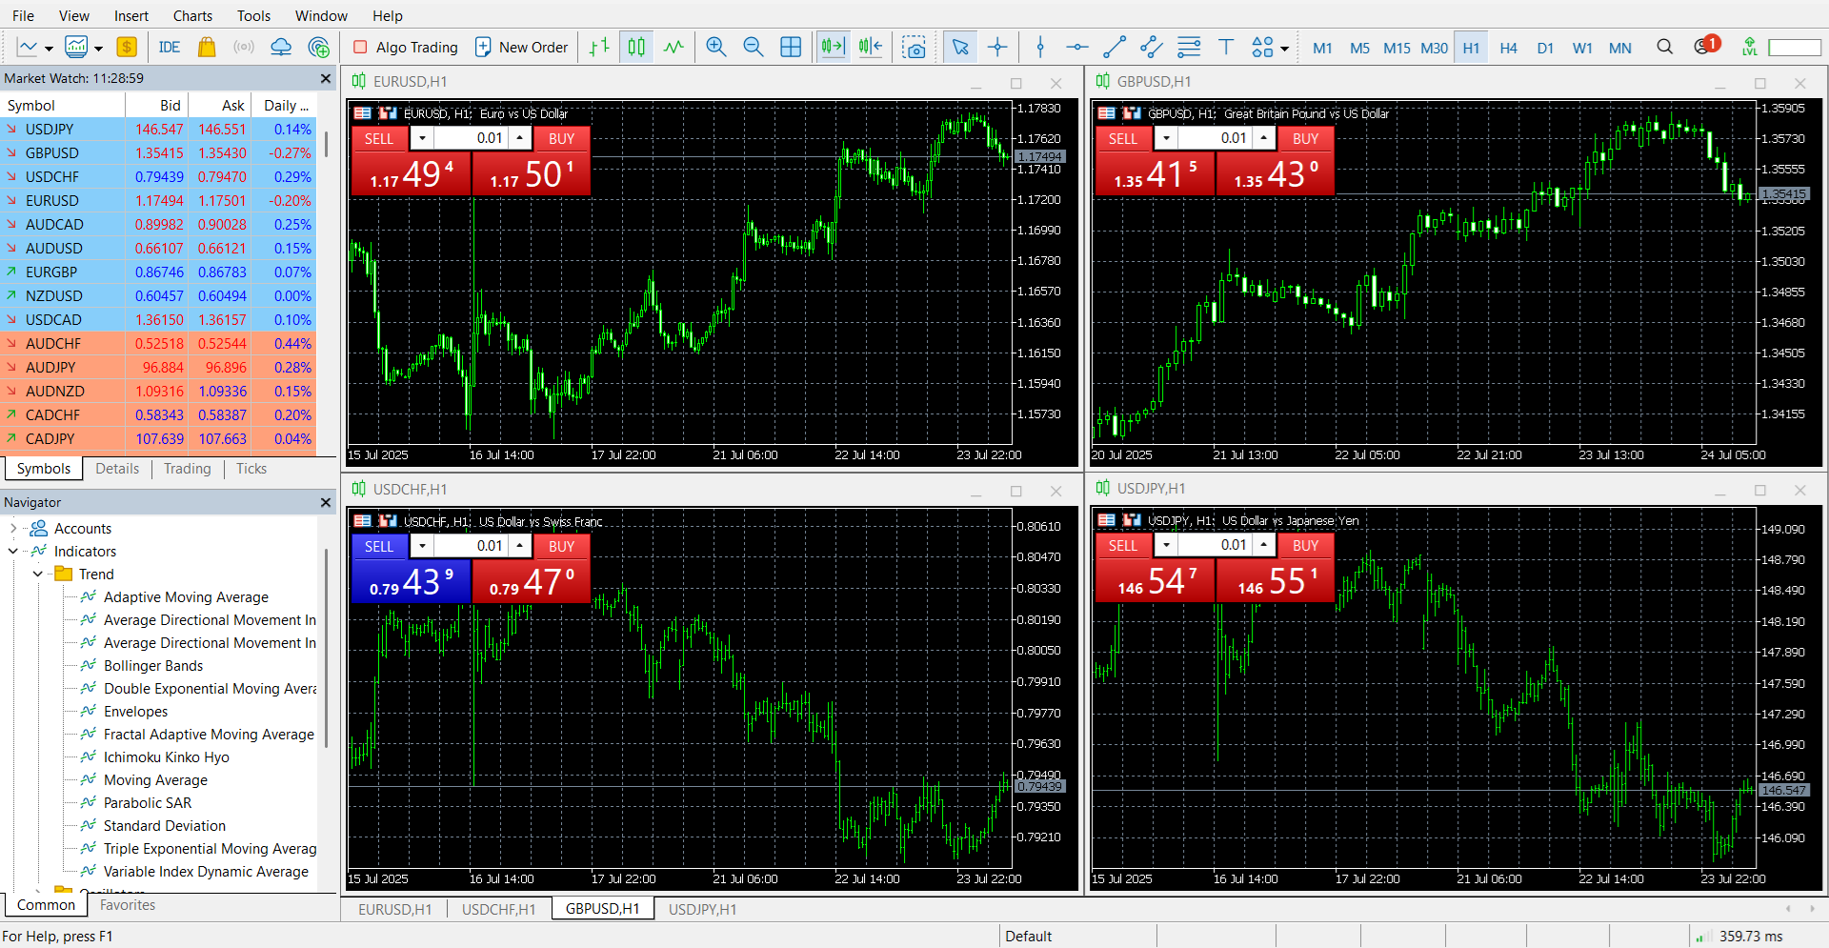Collapse the Indicators tree node
Screen dimensions: 1829x948
(x=12, y=551)
